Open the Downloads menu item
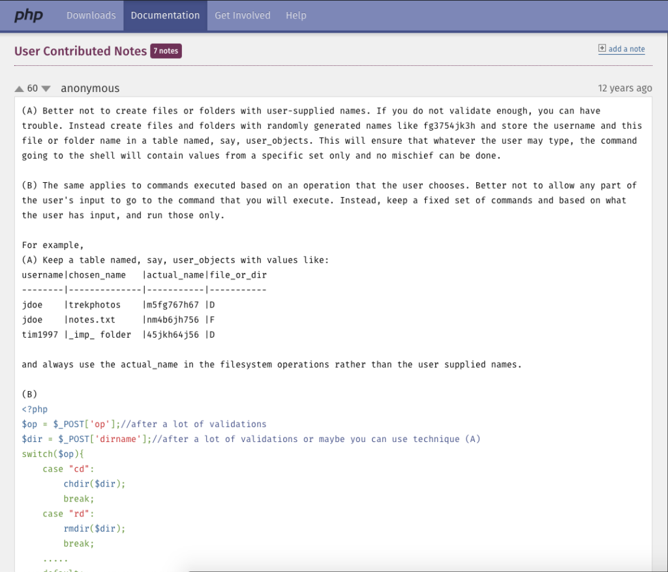 [x=91, y=15]
